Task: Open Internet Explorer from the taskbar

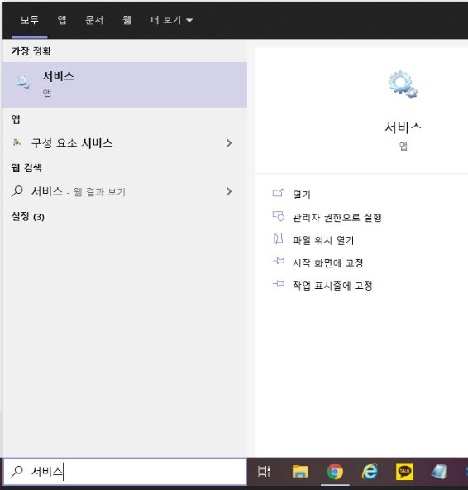Action: pos(370,471)
